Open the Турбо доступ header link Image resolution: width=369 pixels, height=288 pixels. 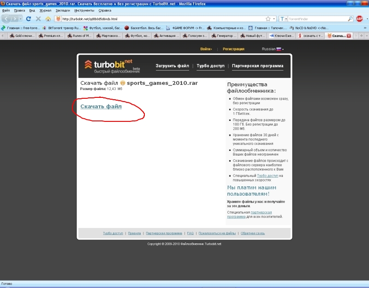point(211,66)
